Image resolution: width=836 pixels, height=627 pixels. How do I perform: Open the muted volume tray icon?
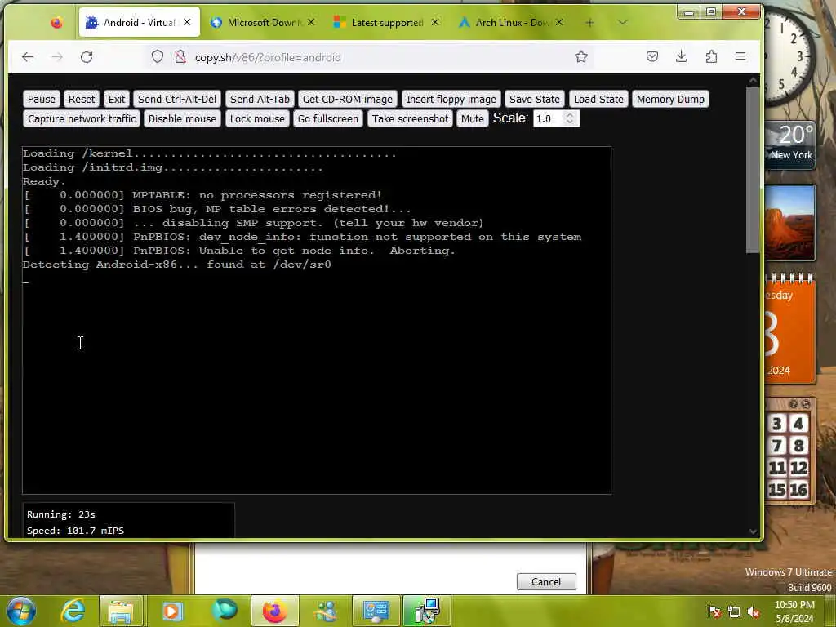pyautogui.click(x=754, y=611)
